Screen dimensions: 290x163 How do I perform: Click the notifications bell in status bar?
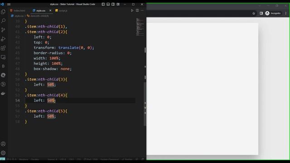142,159
